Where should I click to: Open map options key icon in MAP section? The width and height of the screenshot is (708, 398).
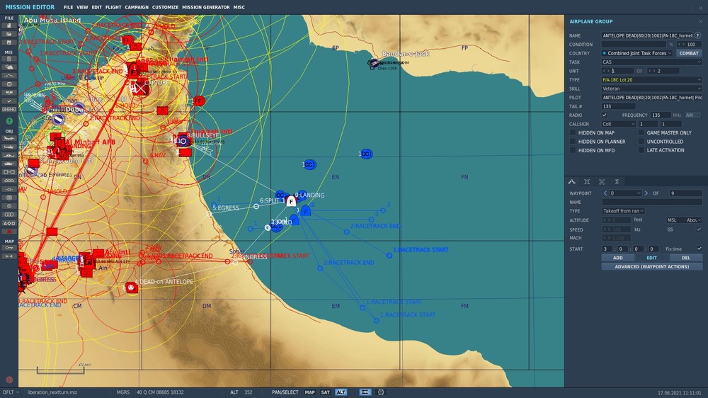[9, 248]
